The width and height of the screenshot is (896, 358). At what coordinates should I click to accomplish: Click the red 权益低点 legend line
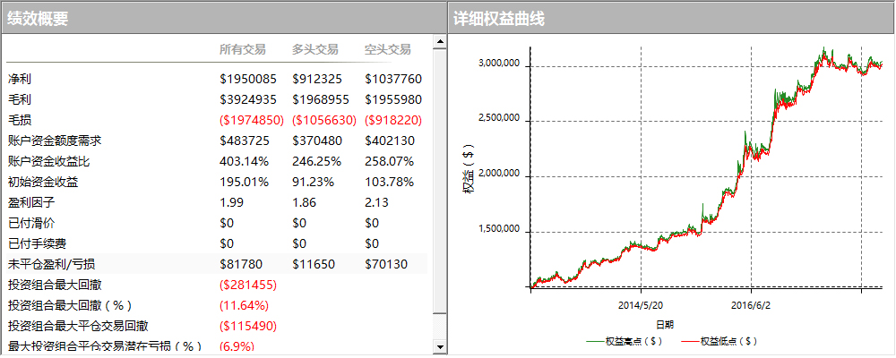tap(690, 341)
